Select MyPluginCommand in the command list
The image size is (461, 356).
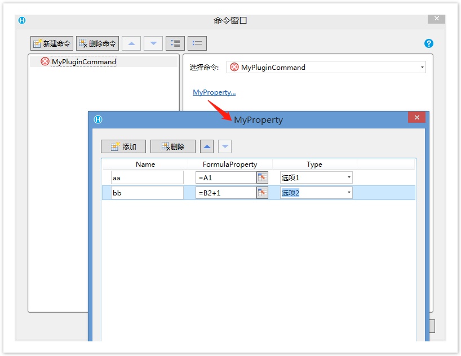(x=83, y=61)
